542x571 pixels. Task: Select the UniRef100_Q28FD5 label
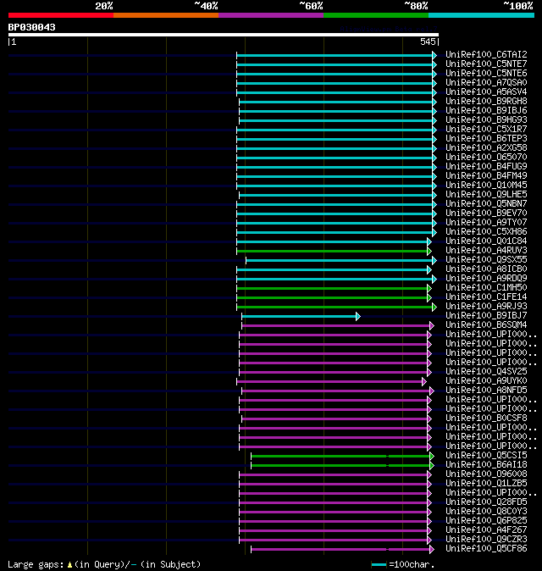coord(486,502)
